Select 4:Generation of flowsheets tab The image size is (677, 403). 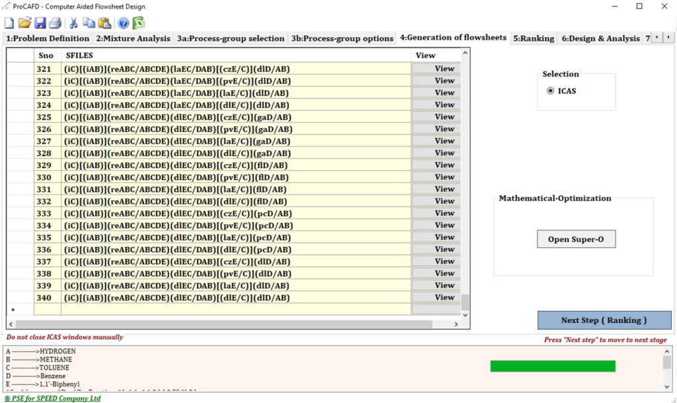[x=453, y=38]
